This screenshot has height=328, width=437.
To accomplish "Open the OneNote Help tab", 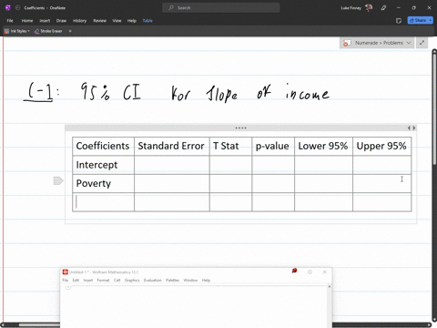I will 132,21.
